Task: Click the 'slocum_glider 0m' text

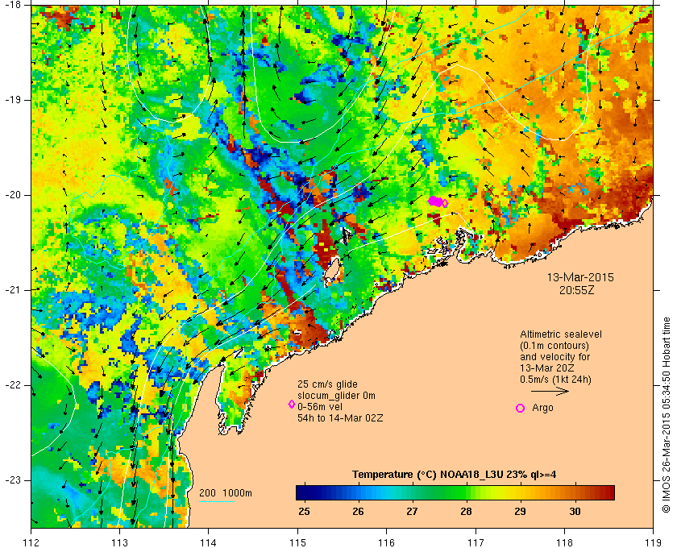Action: (336, 396)
